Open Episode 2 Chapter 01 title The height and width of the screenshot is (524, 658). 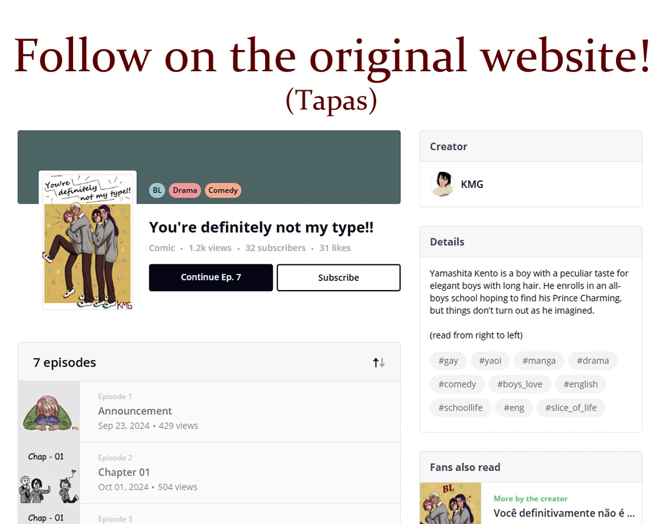(124, 472)
